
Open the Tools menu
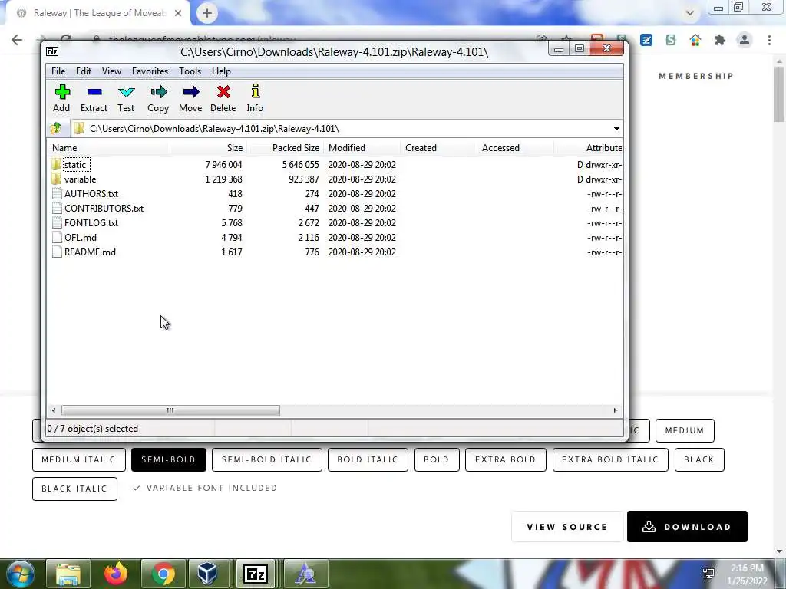coord(190,71)
